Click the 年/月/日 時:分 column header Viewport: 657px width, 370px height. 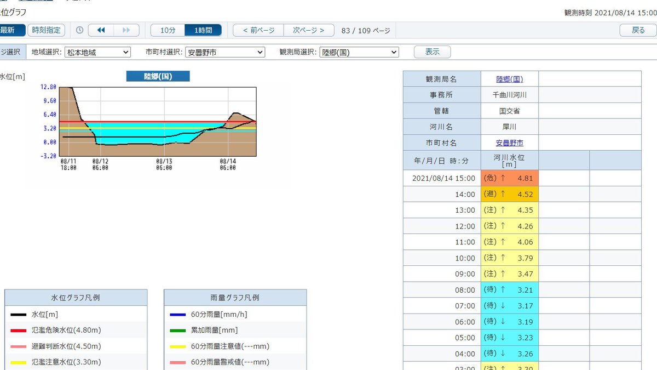(442, 161)
